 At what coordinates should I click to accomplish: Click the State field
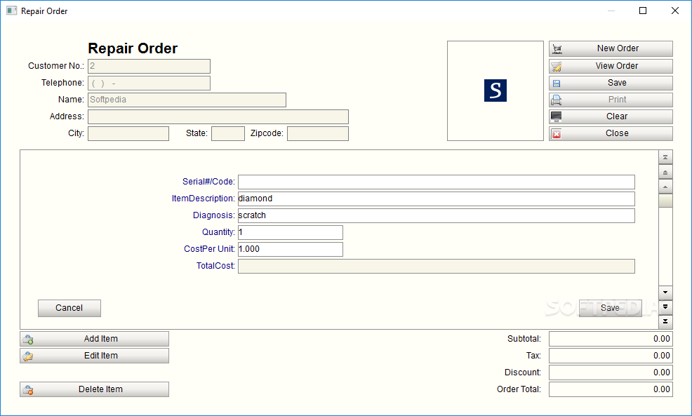pyautogui.click(x=228, y=133)
